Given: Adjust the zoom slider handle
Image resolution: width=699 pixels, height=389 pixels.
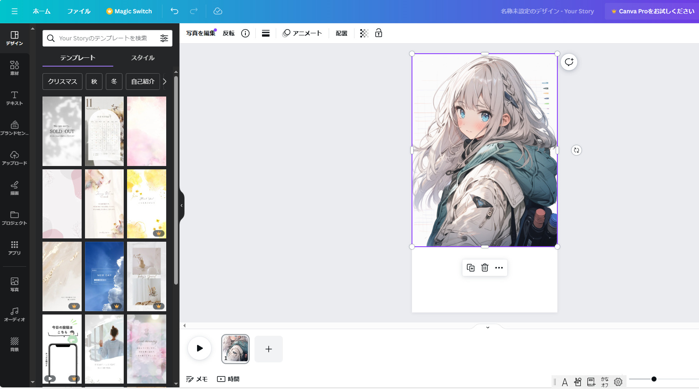Looking at the screenshot, I should click(x=654, y=379).
